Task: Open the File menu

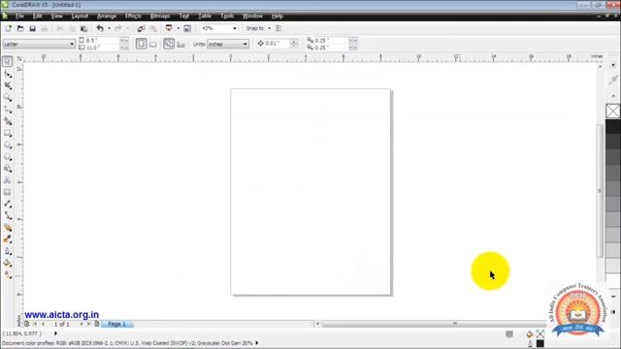Action: tap(19, 16)
